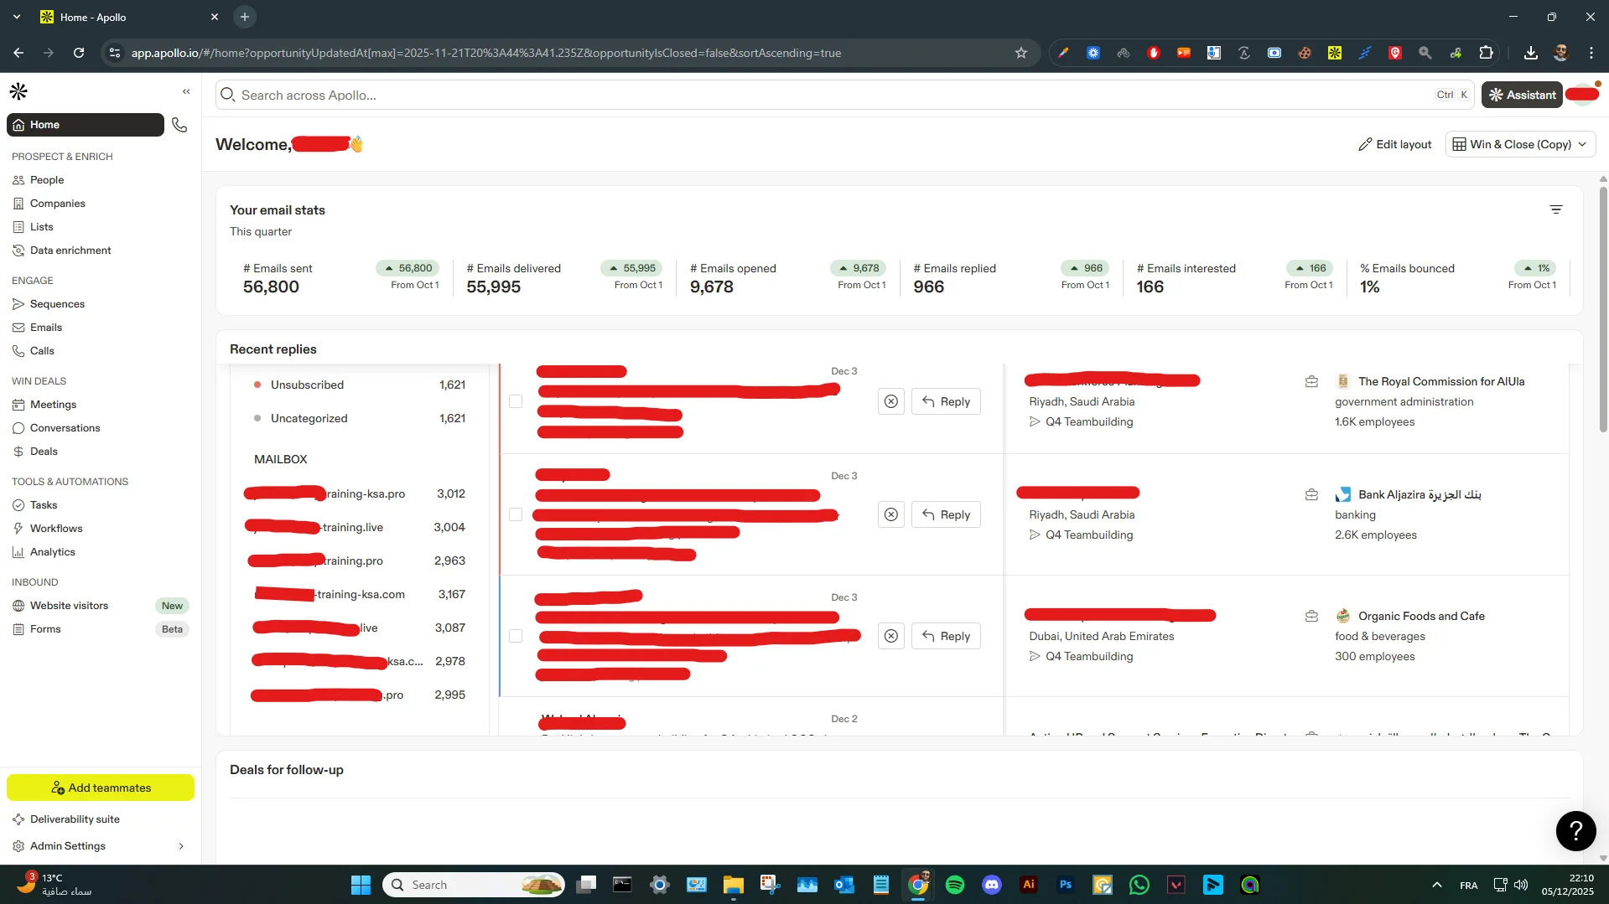Open the email stats filter icon
Viewport: 1609px width, 904px height.
pyautogui.click(x=1556, y=209)
